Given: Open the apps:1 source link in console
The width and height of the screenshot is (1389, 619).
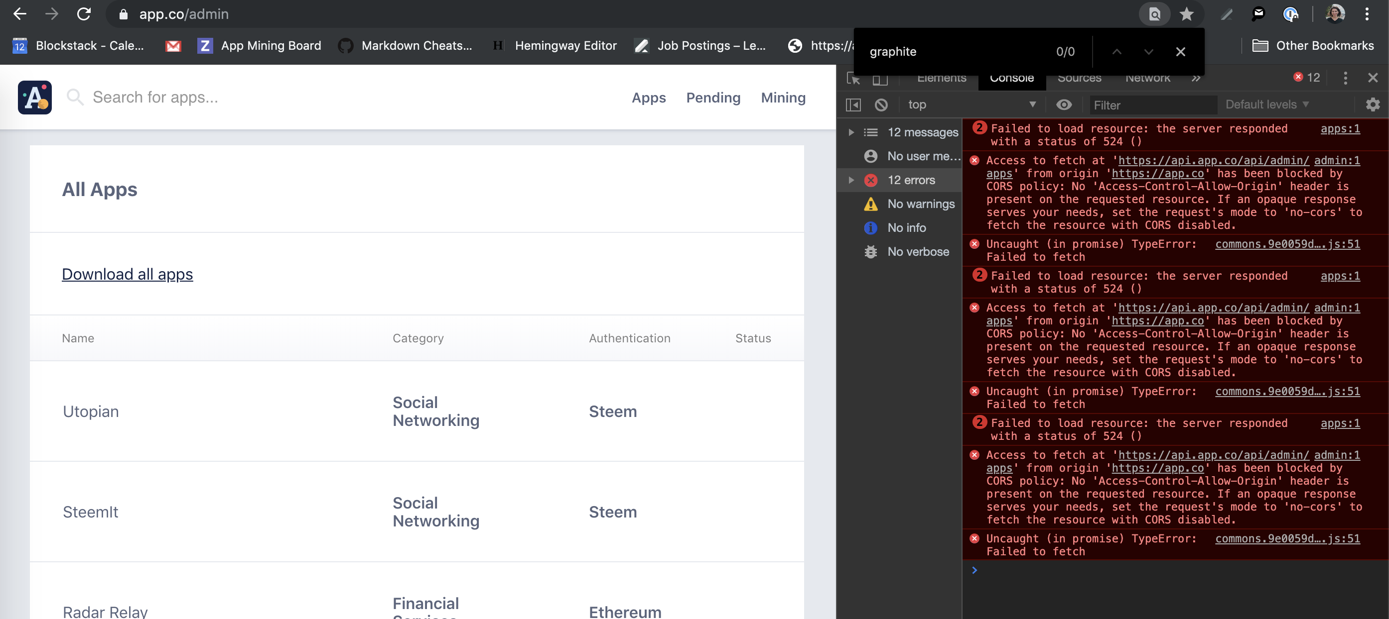Looking at the screenshot, I should (x=1341, y=128).
